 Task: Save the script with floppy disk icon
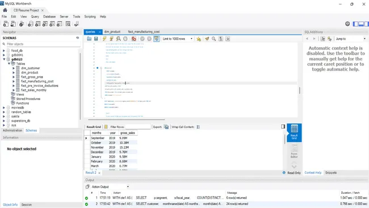pos(96,39)
